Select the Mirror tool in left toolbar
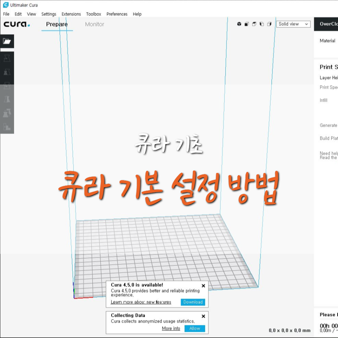 point(7,99)
